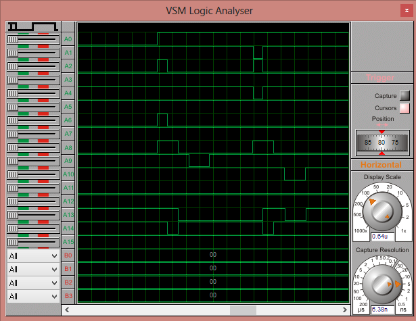Click the B1 bus label
The image size is (416, 321).
68,269
